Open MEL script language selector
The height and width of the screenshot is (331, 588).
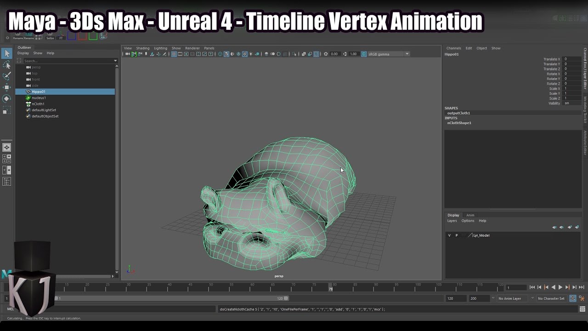[x=10, y=309]
